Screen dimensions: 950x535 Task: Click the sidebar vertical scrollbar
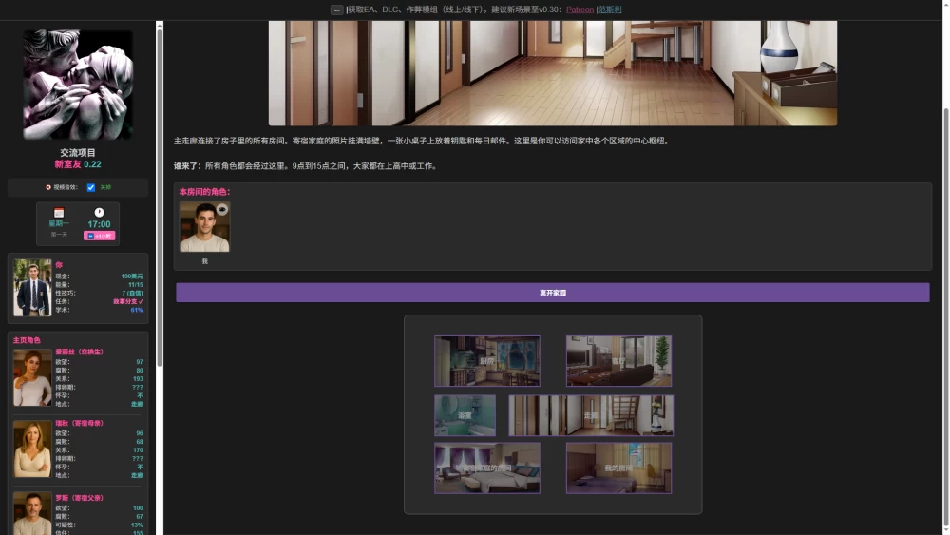point(160,198)
